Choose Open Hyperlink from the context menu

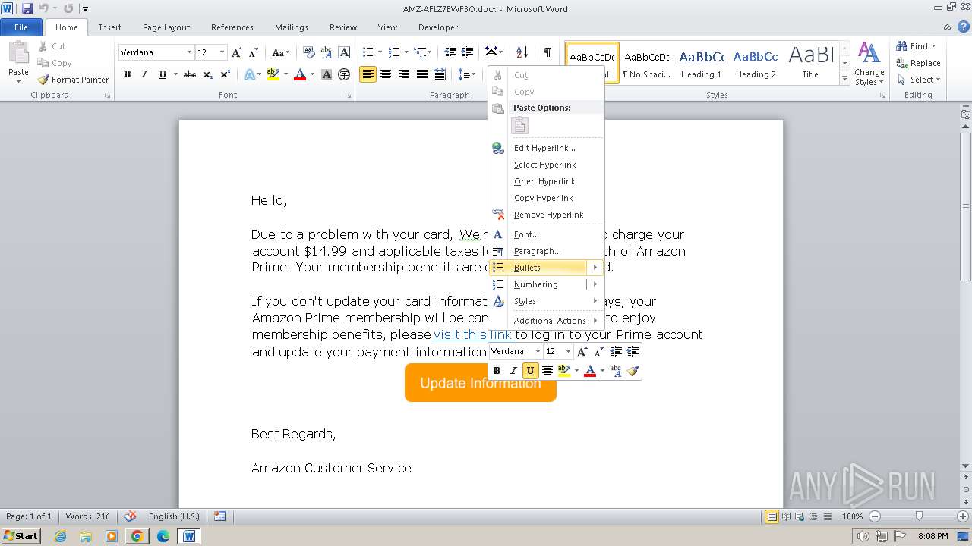pos(546,181)
